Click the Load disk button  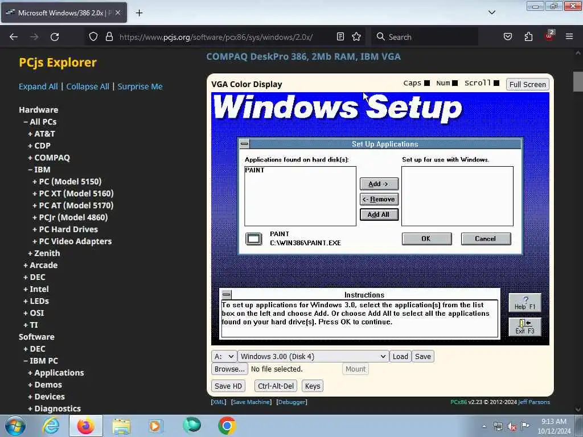[400, 356]
